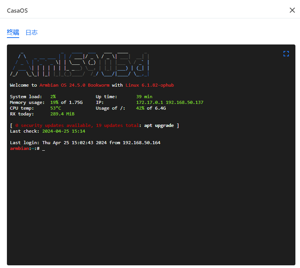Image resolution: width=300 pixels, height=268 pixels.
Task: Click the Last check timestamp 2024-04-25 15:14
Action: pyautogui.click(x=64, y=131)
